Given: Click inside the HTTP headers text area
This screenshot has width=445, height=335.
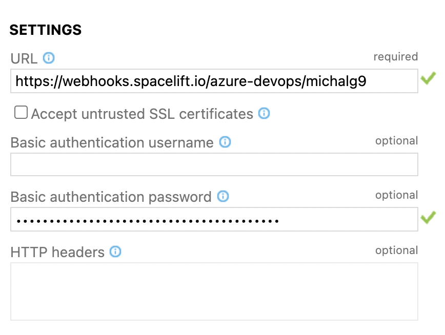Looking at the screenshot, I should pos(214,291).
